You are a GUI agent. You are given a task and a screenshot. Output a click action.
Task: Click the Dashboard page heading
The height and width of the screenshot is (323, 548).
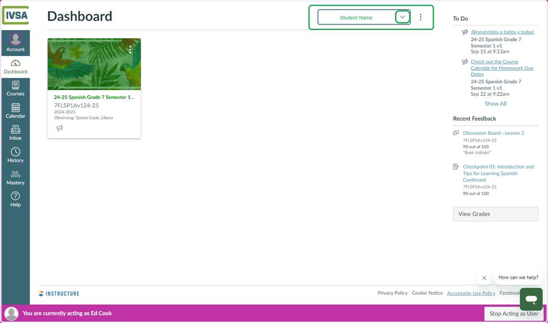(x=79, y=16)
